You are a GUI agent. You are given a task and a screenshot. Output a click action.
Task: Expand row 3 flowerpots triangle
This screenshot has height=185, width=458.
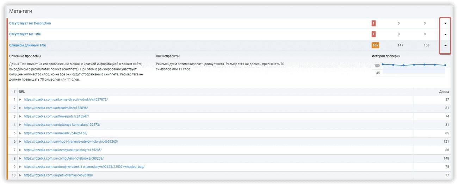pos(20,116)
